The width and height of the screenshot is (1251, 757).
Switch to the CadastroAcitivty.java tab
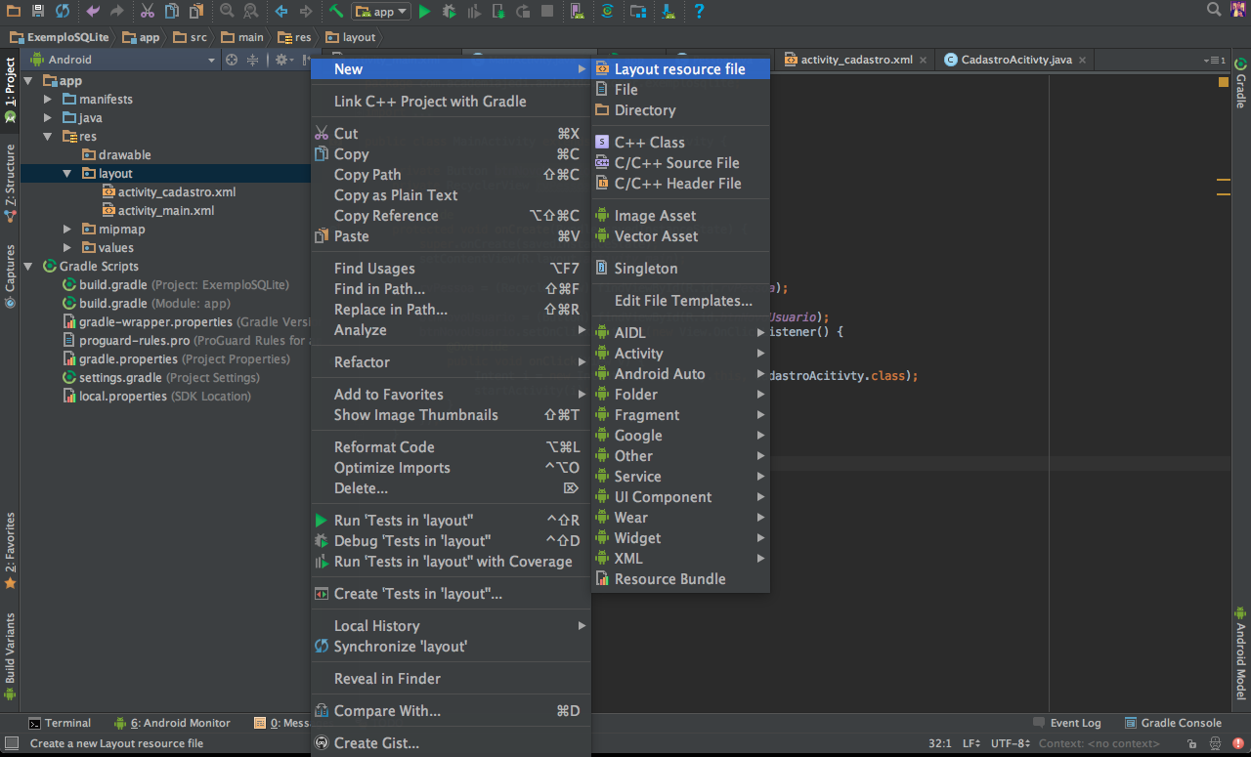pos(1015,60)
